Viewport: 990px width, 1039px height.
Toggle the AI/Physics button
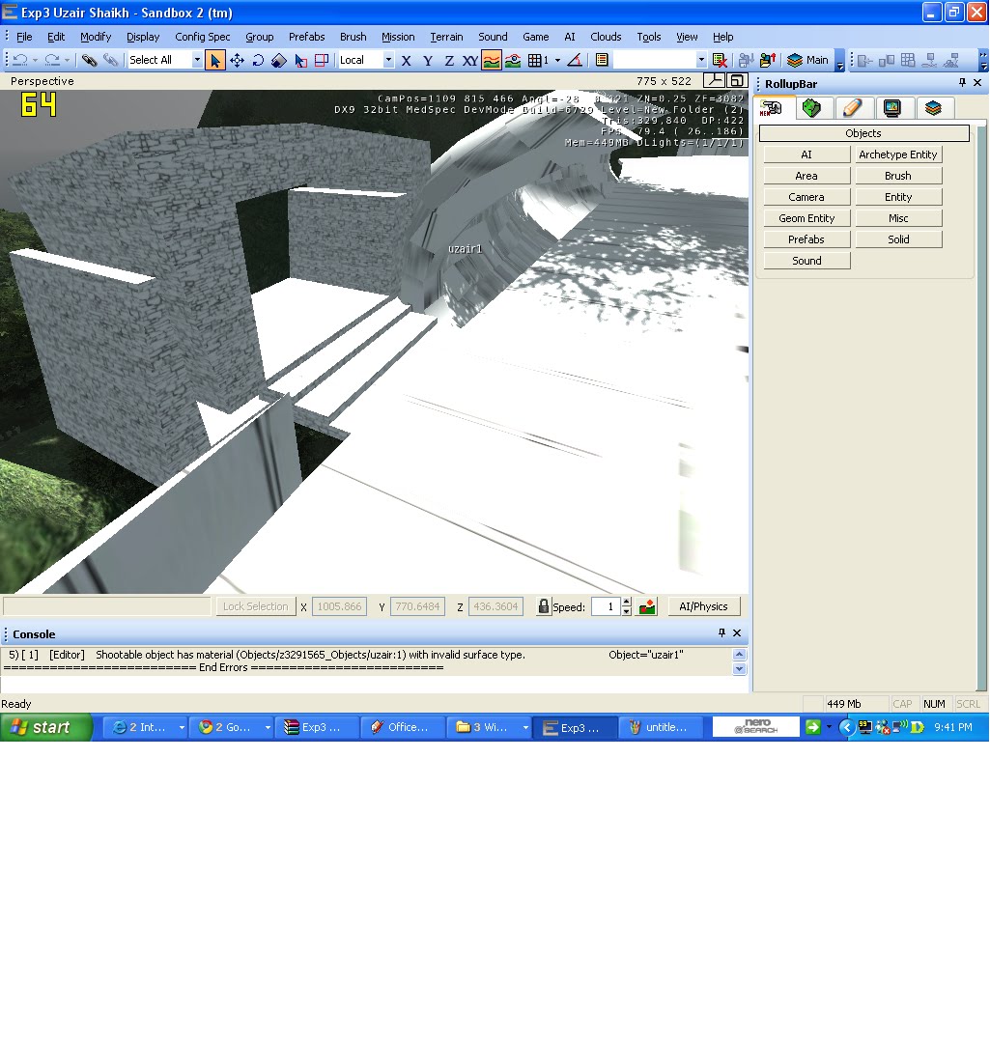[x=703, y=606]
